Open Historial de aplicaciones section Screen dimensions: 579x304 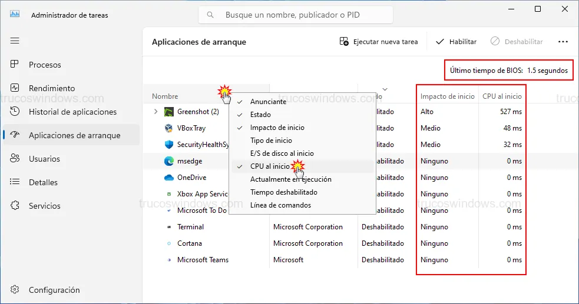pyautogui.click(x=72, y=112)
